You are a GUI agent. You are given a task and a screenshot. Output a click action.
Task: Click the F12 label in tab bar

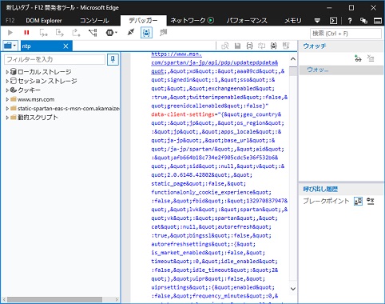(10, 21)
